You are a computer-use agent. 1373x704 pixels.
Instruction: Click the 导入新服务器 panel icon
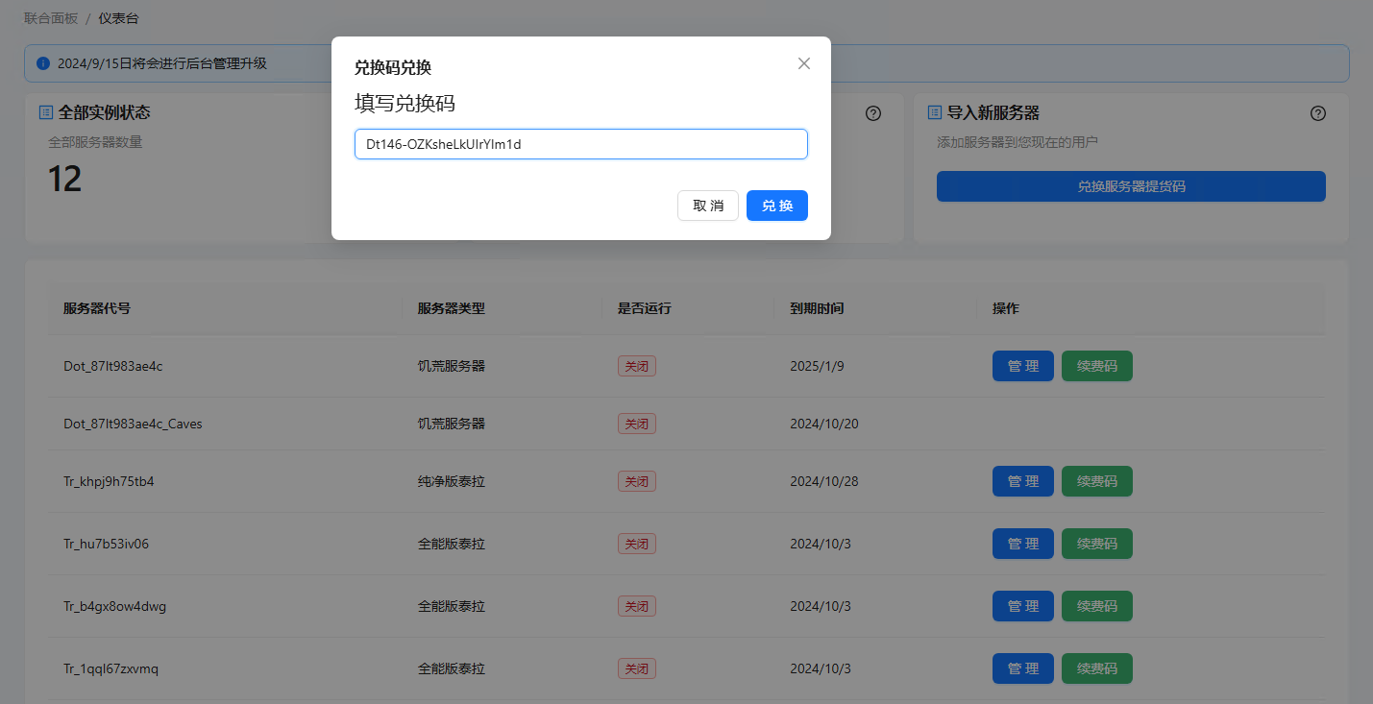pyautogui.click(x=934, y=112)
